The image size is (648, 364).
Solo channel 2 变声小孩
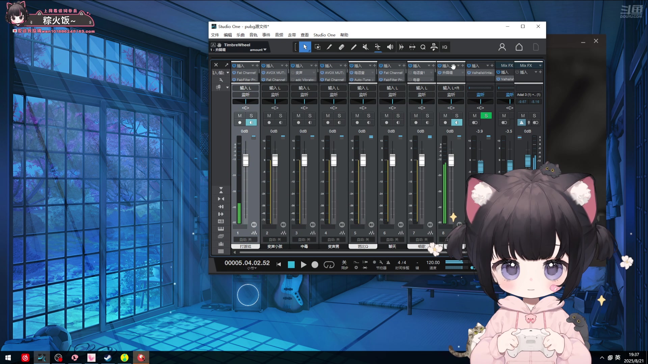(x=280, y=116)
